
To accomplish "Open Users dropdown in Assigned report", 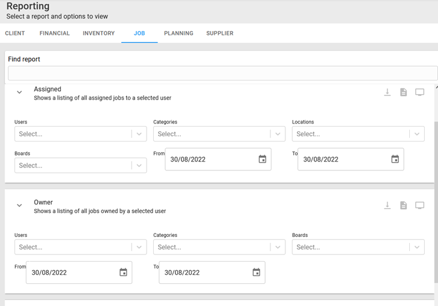I will (x=81, y=134).
